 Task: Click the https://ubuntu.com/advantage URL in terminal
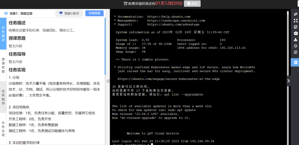[x=173, y=24]
